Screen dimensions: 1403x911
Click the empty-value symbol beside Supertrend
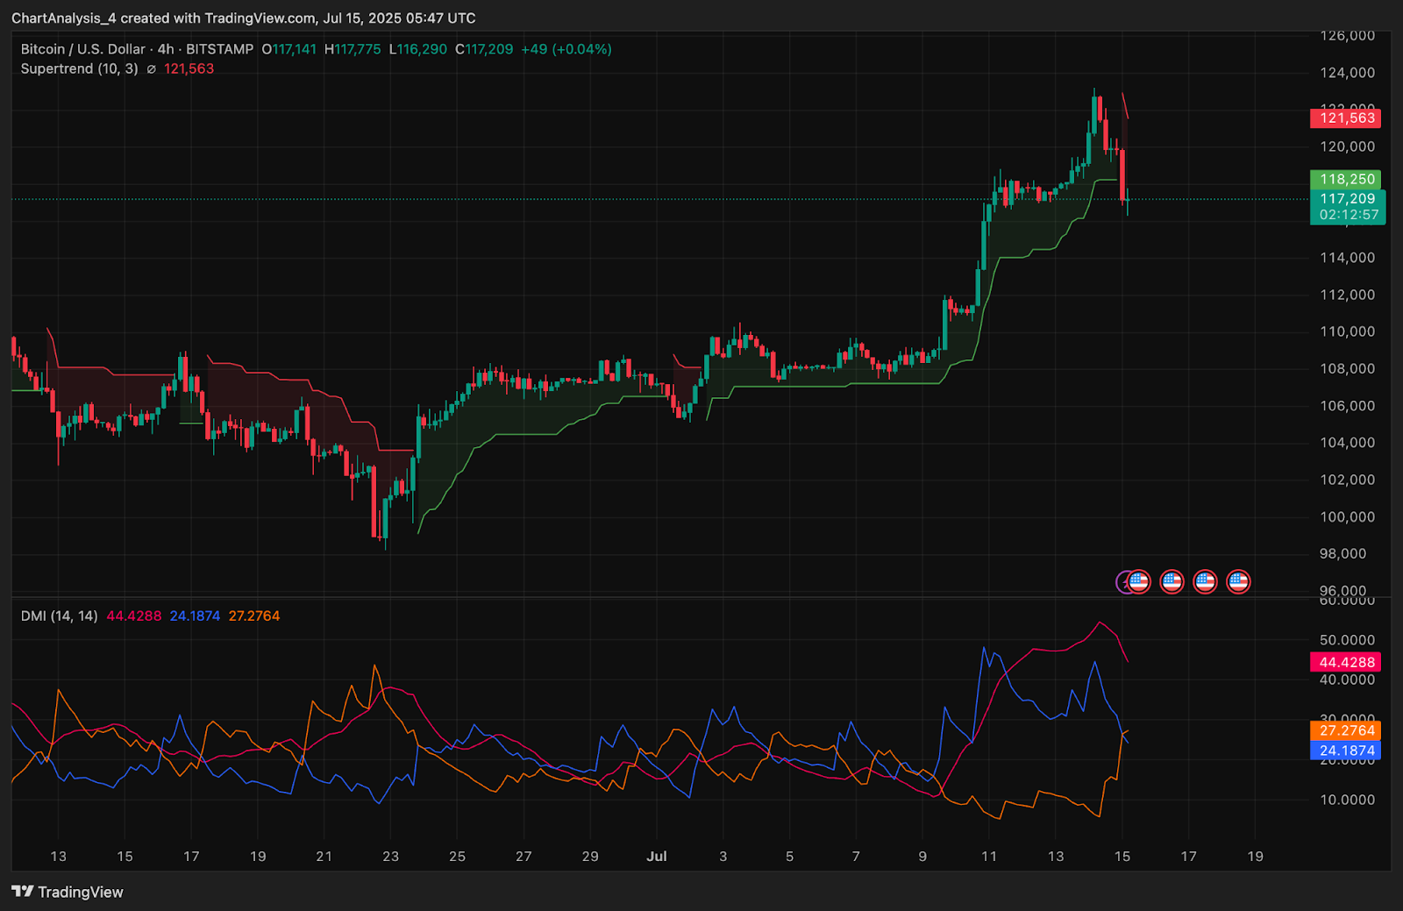(x=151, y=69)
